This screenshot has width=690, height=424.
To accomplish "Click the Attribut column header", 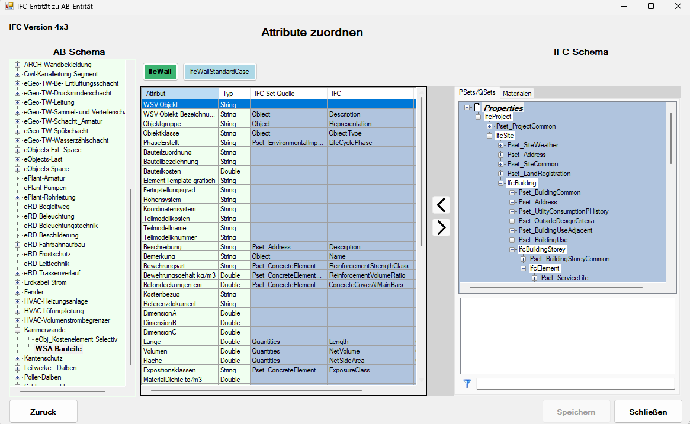I will pyautogui.click(x=179, y=93).
